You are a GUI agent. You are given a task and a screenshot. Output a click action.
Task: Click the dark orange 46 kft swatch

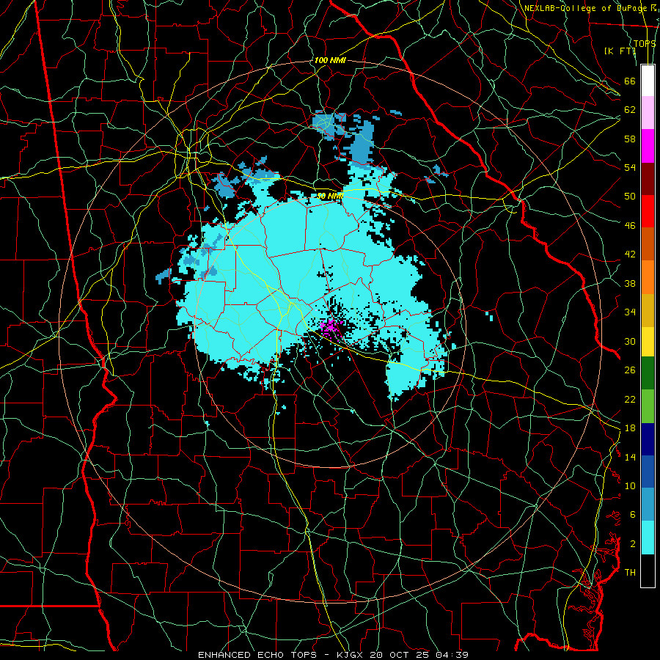point(648,243)
